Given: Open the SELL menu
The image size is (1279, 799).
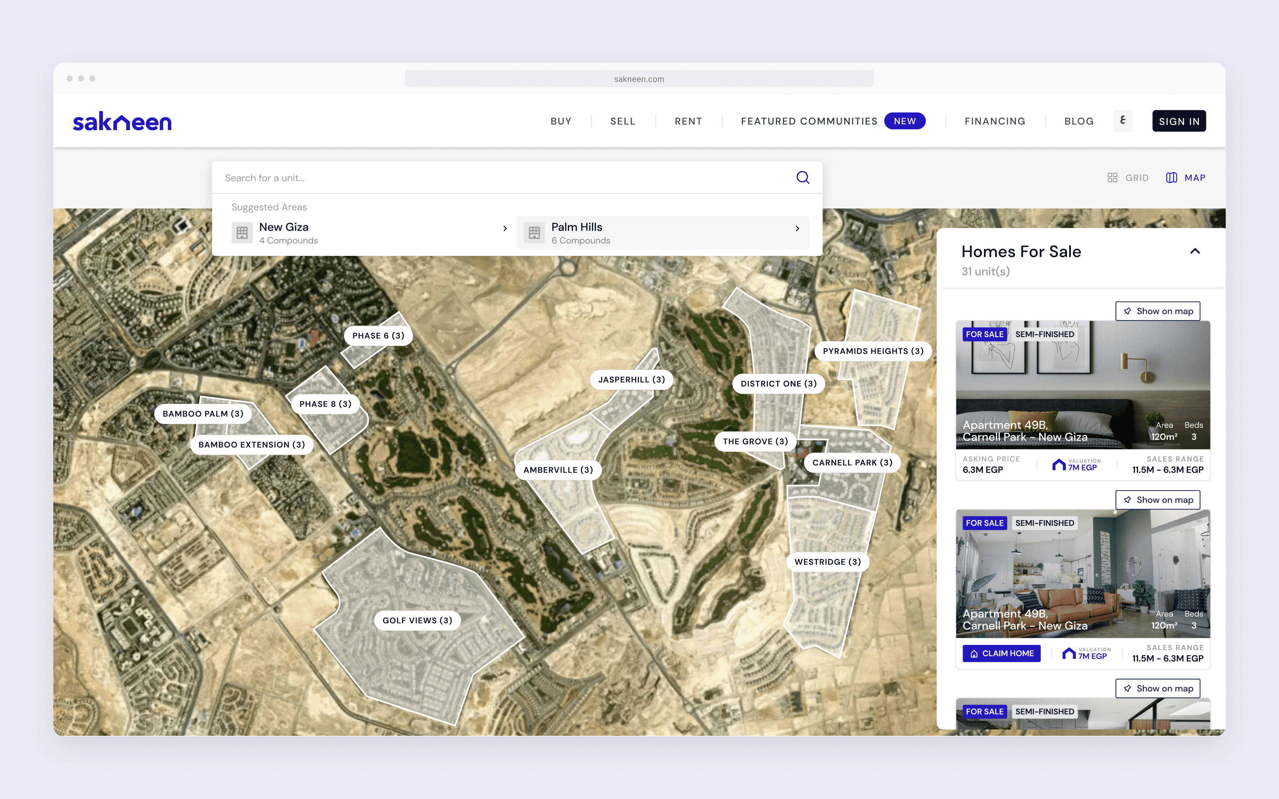Looking at the screenshot, I should [623, 121].
